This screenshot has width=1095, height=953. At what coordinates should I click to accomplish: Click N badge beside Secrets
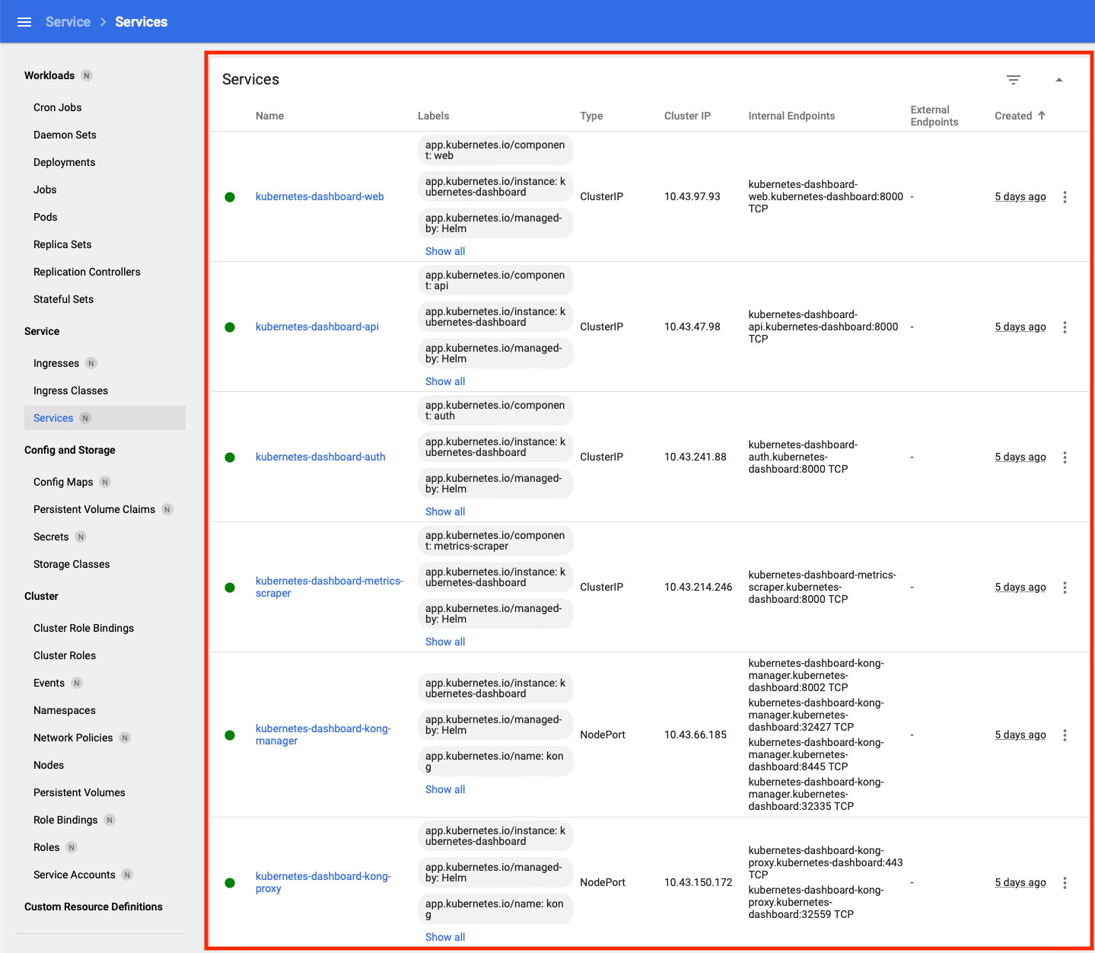tap(81, 537)
